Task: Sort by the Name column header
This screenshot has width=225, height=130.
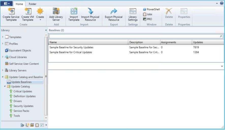Action: click(x=88, y=42)
